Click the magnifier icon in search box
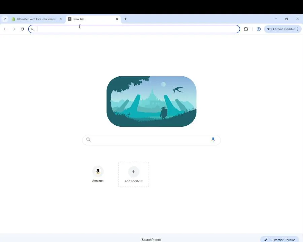This screenshot has height=242, width=303. [x=88, y=139]
